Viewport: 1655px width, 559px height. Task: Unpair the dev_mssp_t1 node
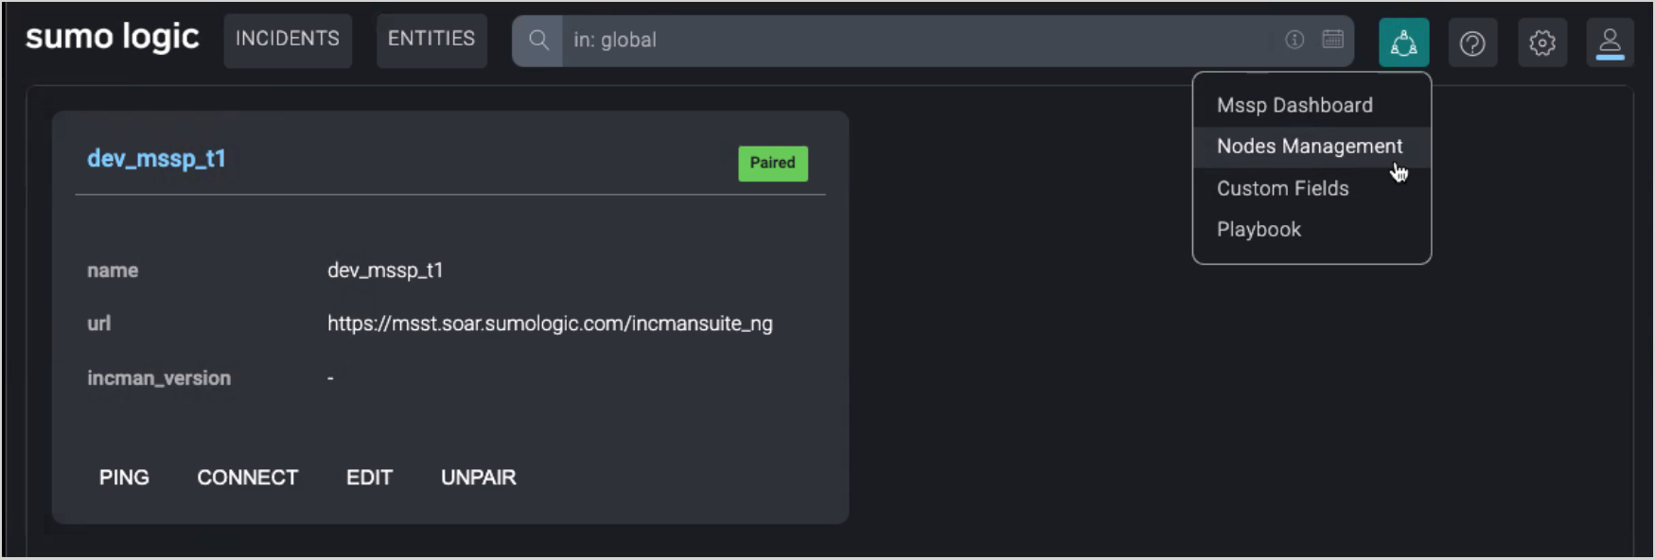click(x=478, y=478)
